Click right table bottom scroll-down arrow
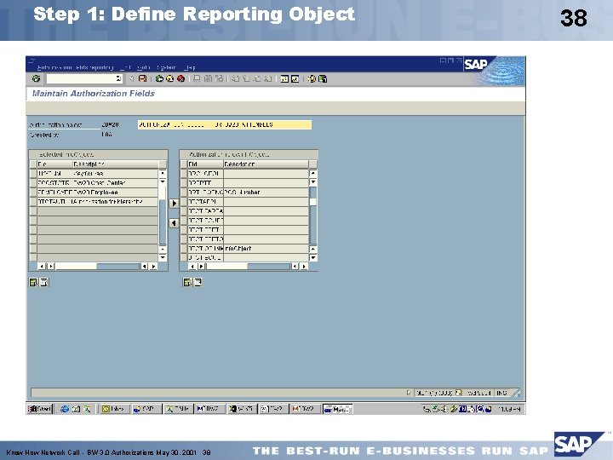613x460 pixels. point(312,257)
